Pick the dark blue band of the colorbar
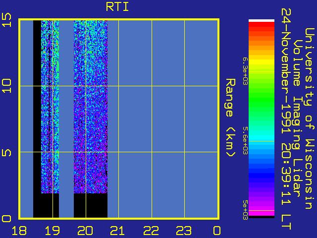Viewport: 317px width, 238px height. (x=262, y=176)
